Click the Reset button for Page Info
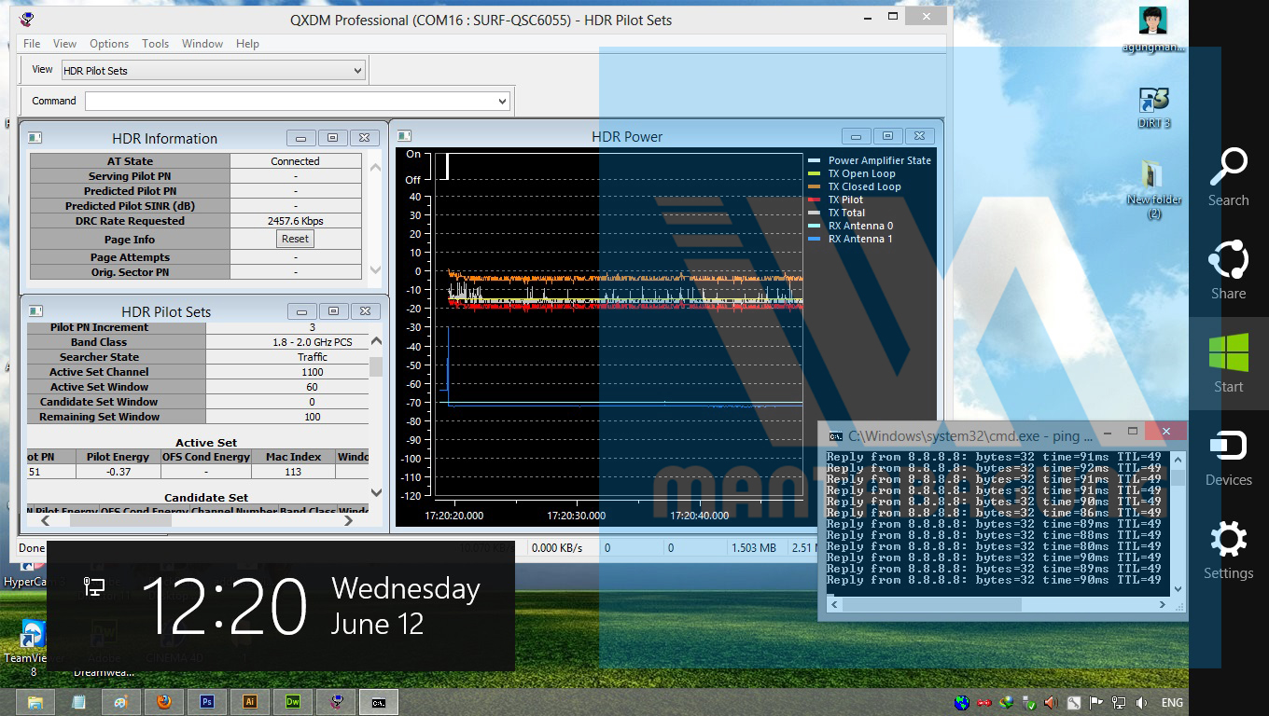1269x716 pixels. [295, 239]
